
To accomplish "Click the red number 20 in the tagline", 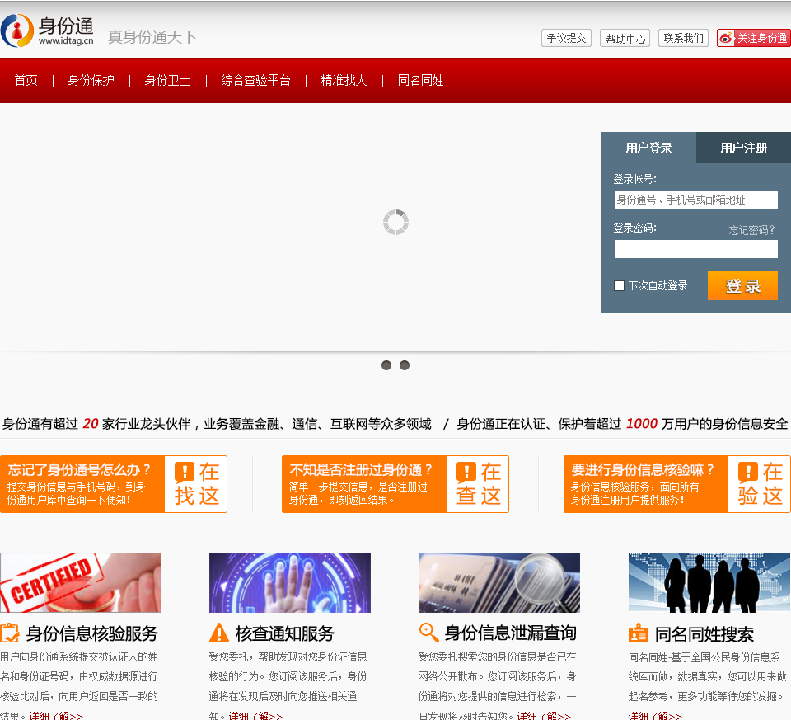I will pyautogui.click(x=91, y=424).
